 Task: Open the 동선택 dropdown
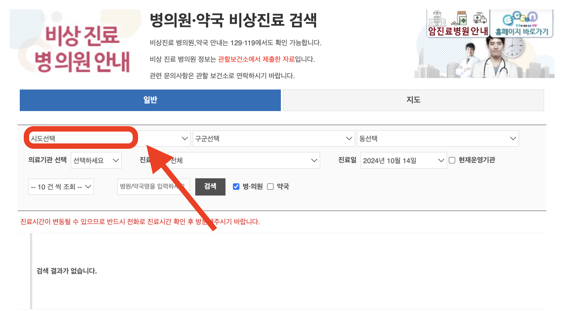(437, 138)
